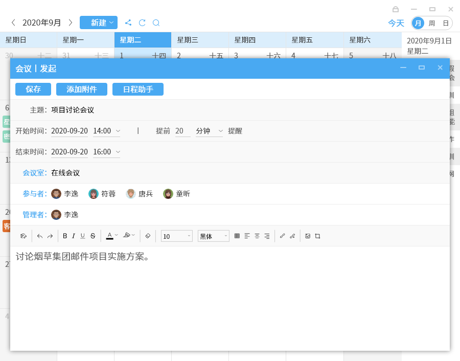
Task: Click the undo arrow in editor toolbar
Action: pyautogui.click(x=40, y=236)
